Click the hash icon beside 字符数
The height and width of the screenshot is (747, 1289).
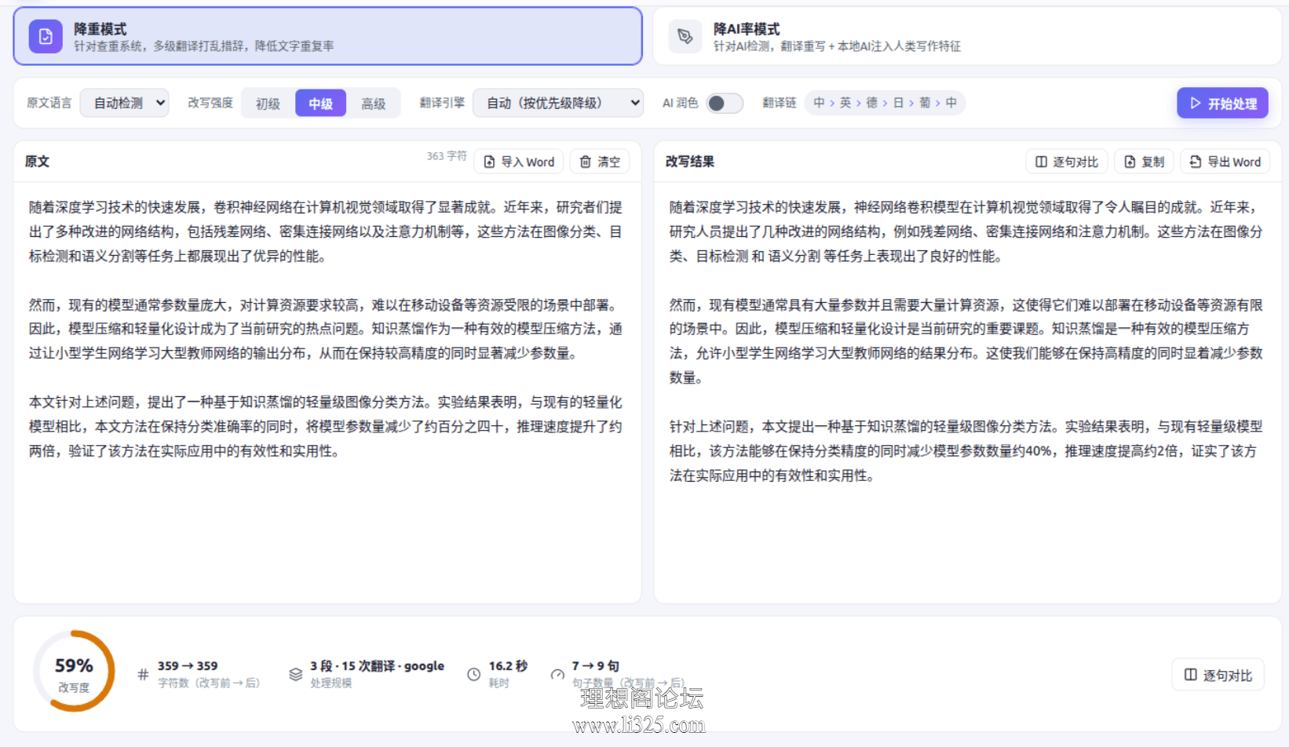pos(143,674)
